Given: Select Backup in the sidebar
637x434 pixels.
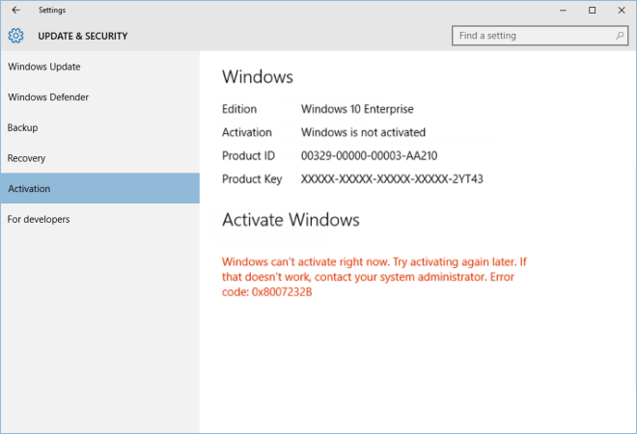Looking at the screenshot, I should coord(23,127).
